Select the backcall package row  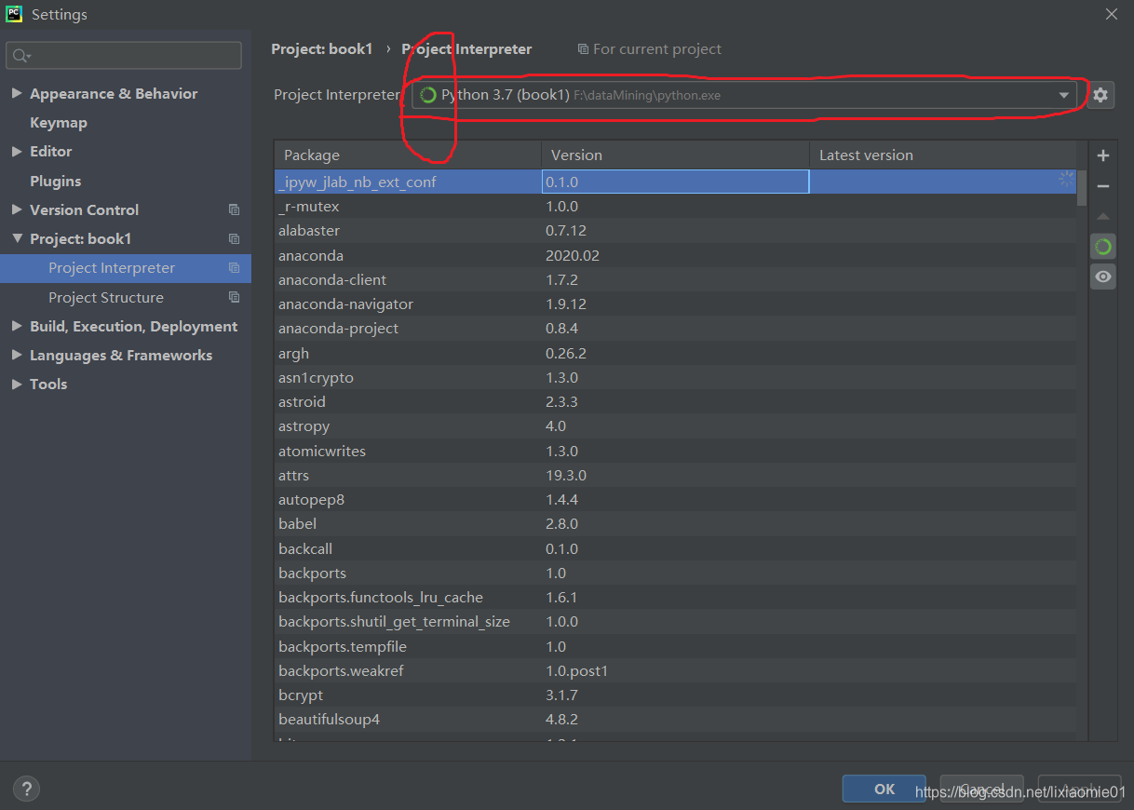pos(676,548)
